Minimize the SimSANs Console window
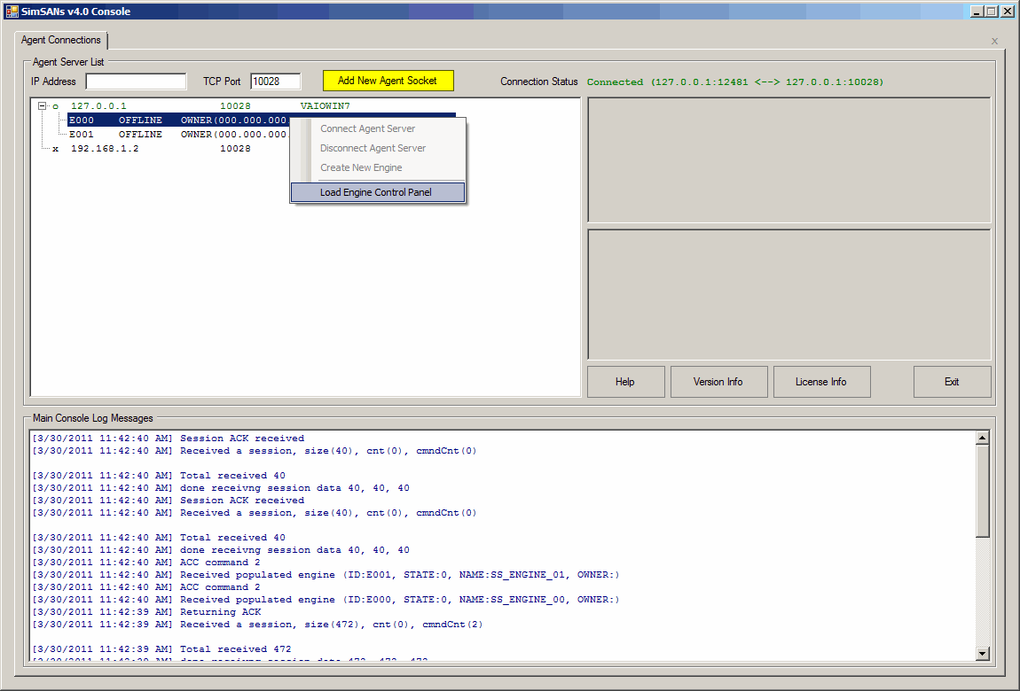This screenshot has width=1020, height=691. [977, 11]
